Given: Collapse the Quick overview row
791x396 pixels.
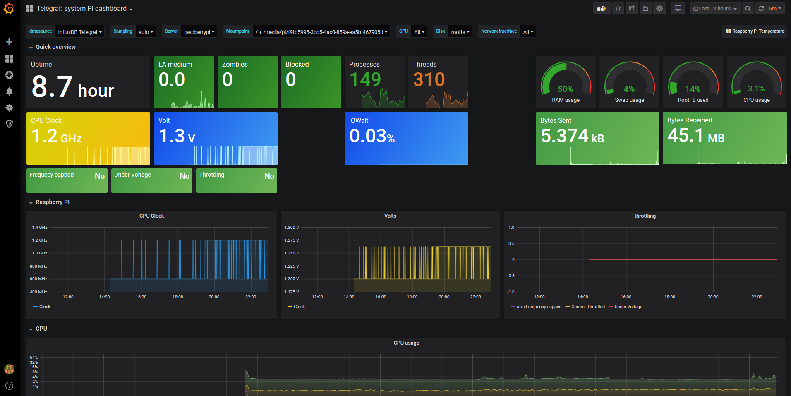Looking at the screenshot, I should pos(55,47).
